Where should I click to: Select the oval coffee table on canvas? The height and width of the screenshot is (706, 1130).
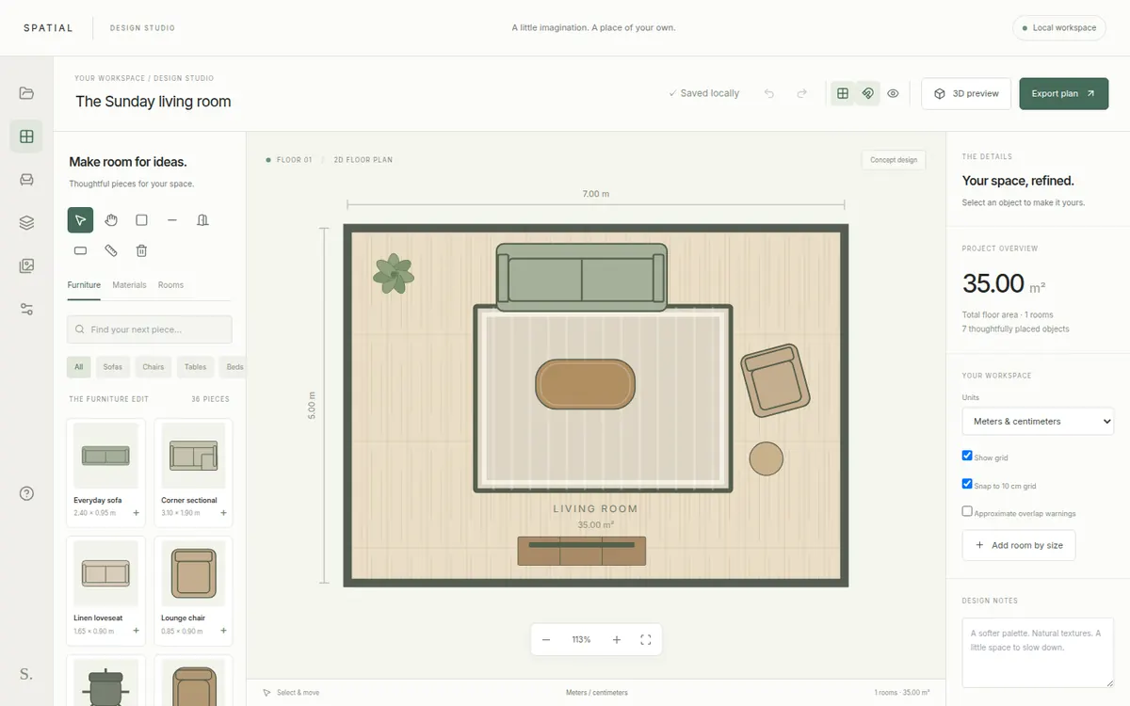tap(586, 384)
